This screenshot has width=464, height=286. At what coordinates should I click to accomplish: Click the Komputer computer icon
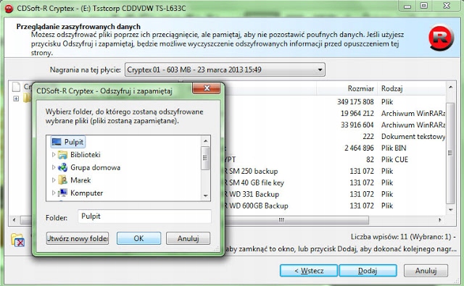[62, 193]
